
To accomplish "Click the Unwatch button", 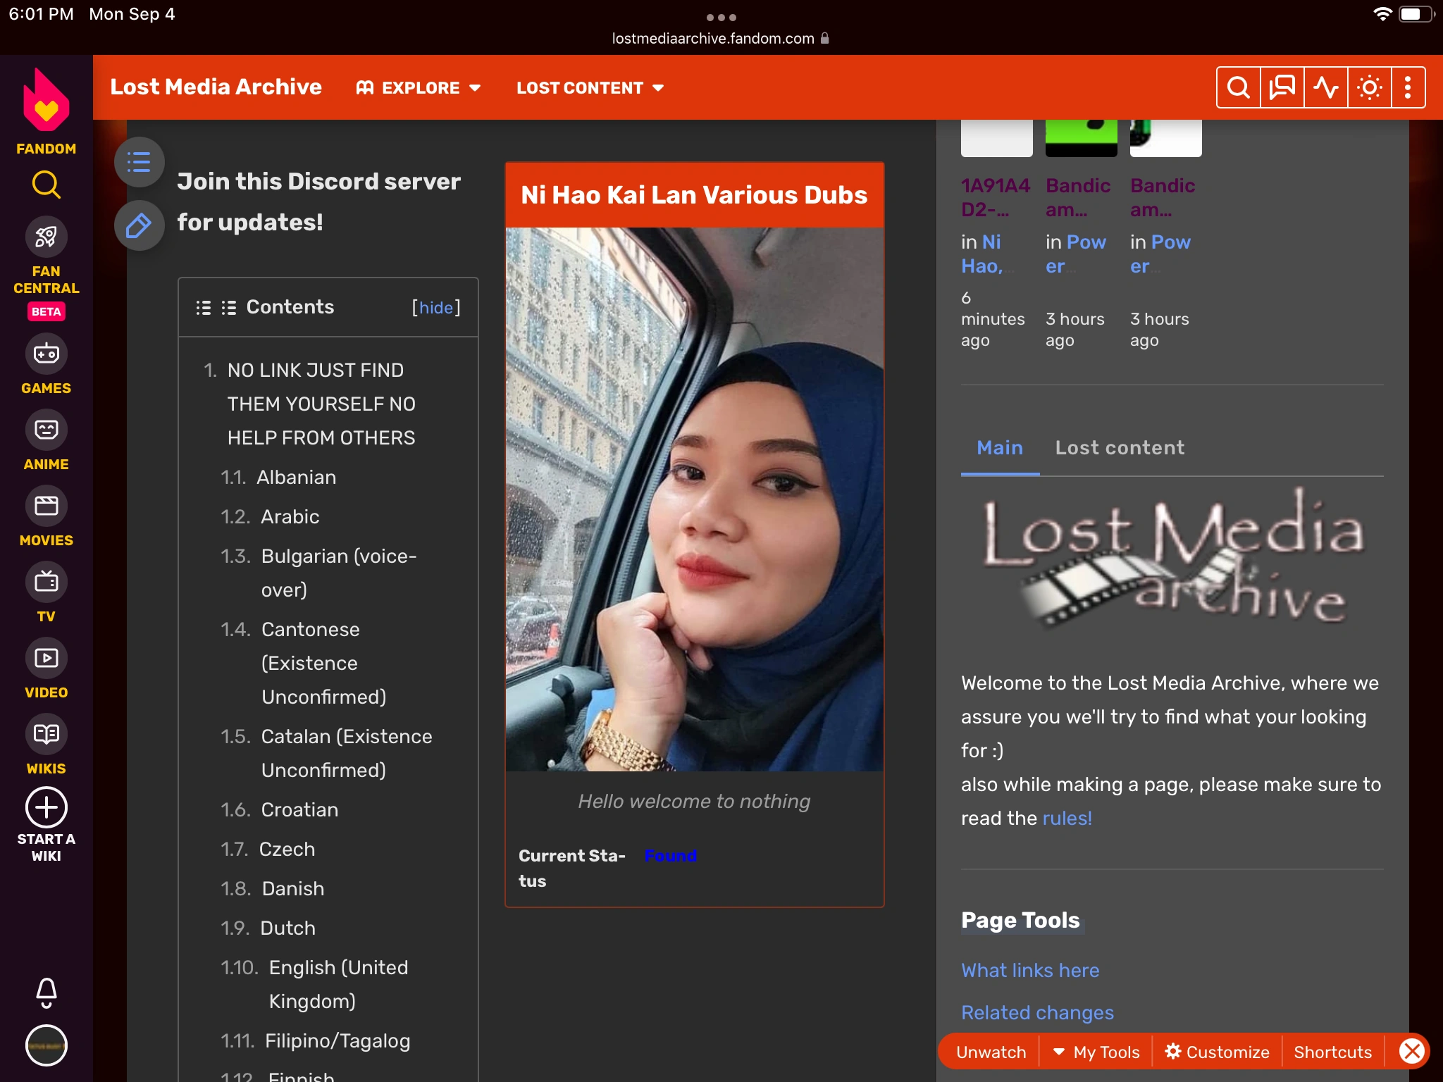I will coord(991,1052).
